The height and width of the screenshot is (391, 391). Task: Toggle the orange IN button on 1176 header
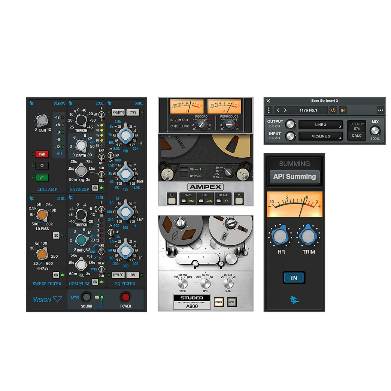(x=343, y=110)
